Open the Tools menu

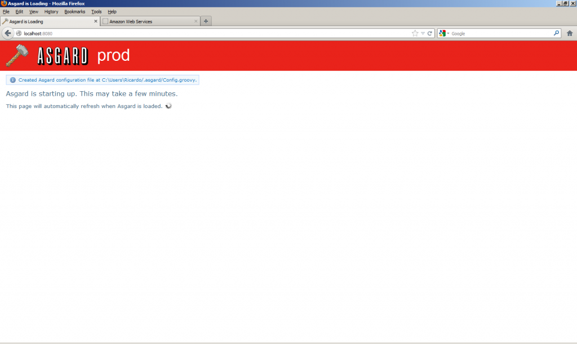[96, 11]
